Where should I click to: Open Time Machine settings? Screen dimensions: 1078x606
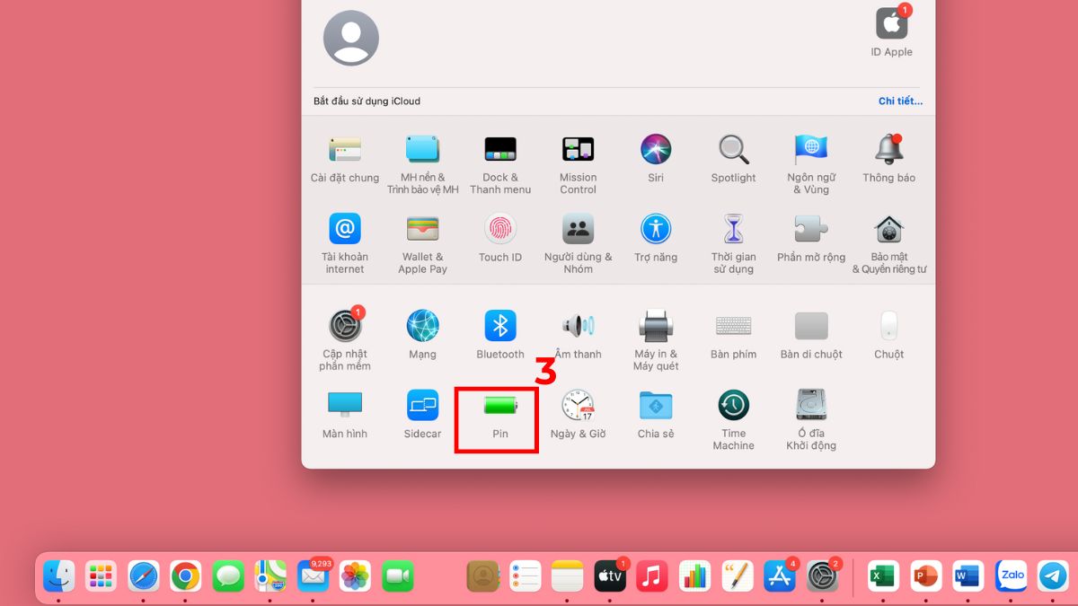tap(733, 408)
